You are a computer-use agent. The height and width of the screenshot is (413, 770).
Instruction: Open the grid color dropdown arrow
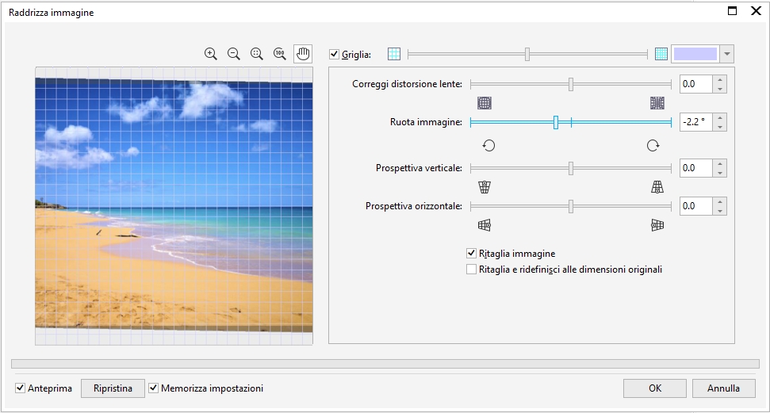727,54
